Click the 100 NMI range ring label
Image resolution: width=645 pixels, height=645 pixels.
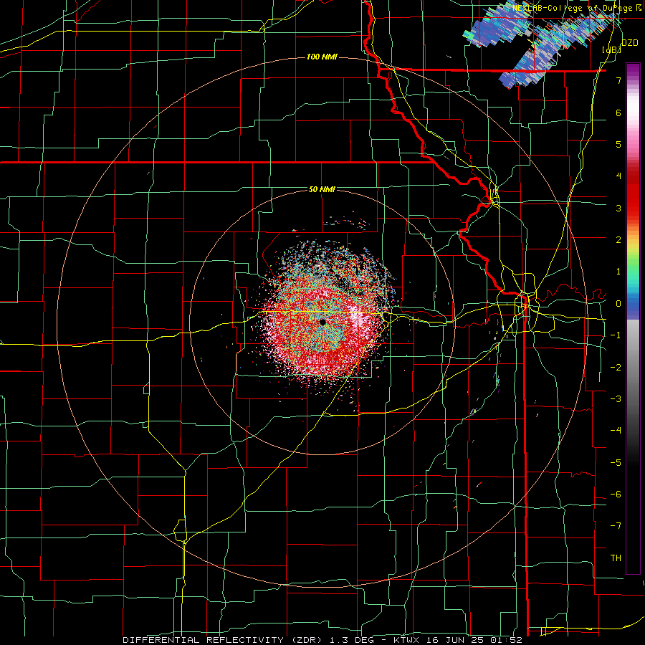(322, 57)
